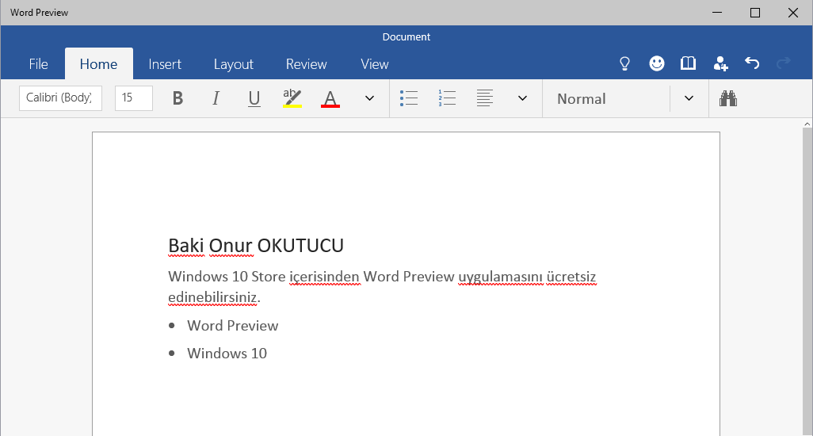Open the Layout tab
The width and height of the screenshot is (813, 436).
pos(233,63)
